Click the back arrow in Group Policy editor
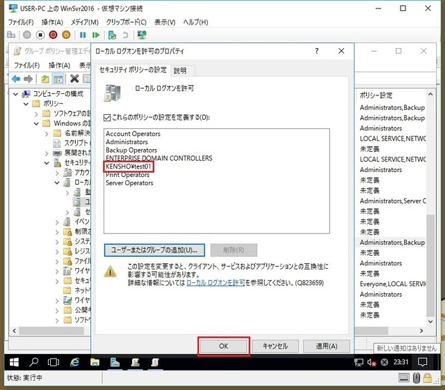Image resolution: width=445 pixels, height=390 pixels. coord(16,79)
